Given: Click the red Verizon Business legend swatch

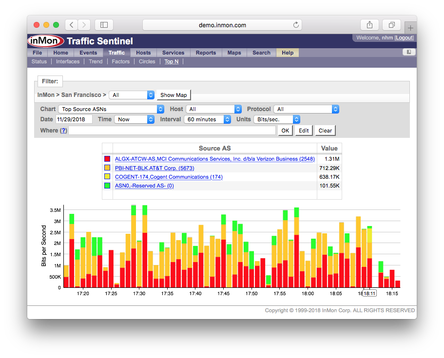Looking at the screenshot, I should coord(107,159).
